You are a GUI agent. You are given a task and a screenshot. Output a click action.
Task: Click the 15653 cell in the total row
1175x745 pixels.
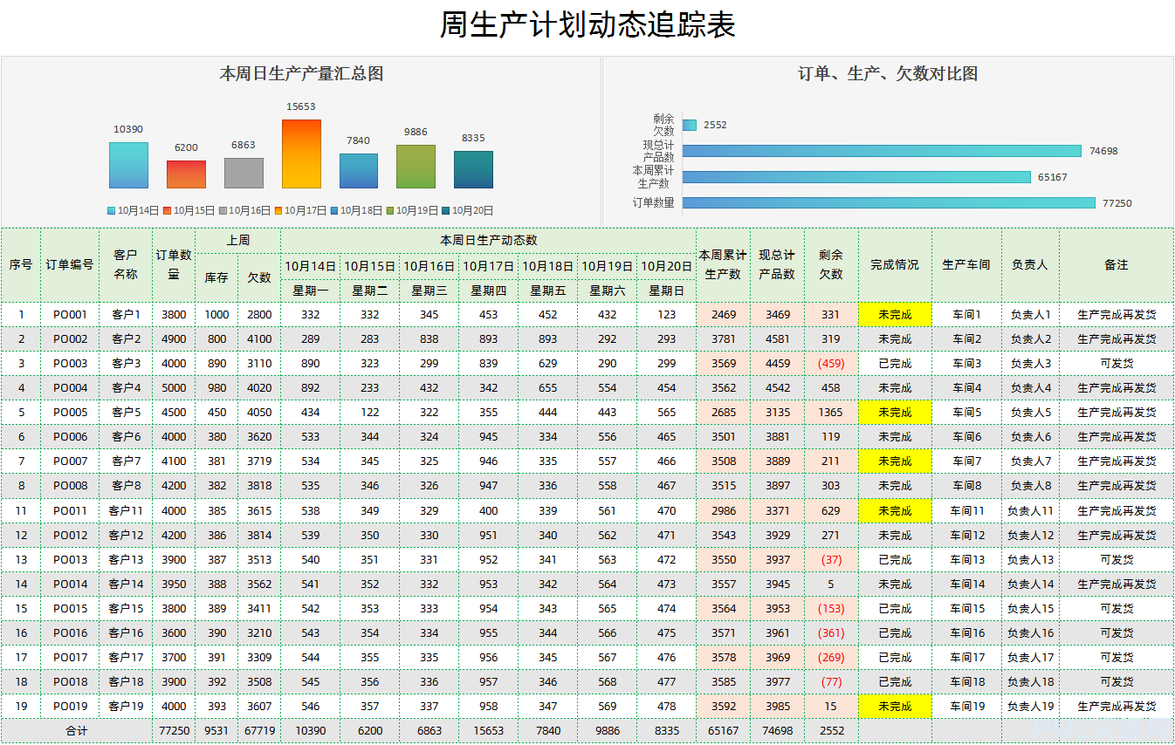488,731
